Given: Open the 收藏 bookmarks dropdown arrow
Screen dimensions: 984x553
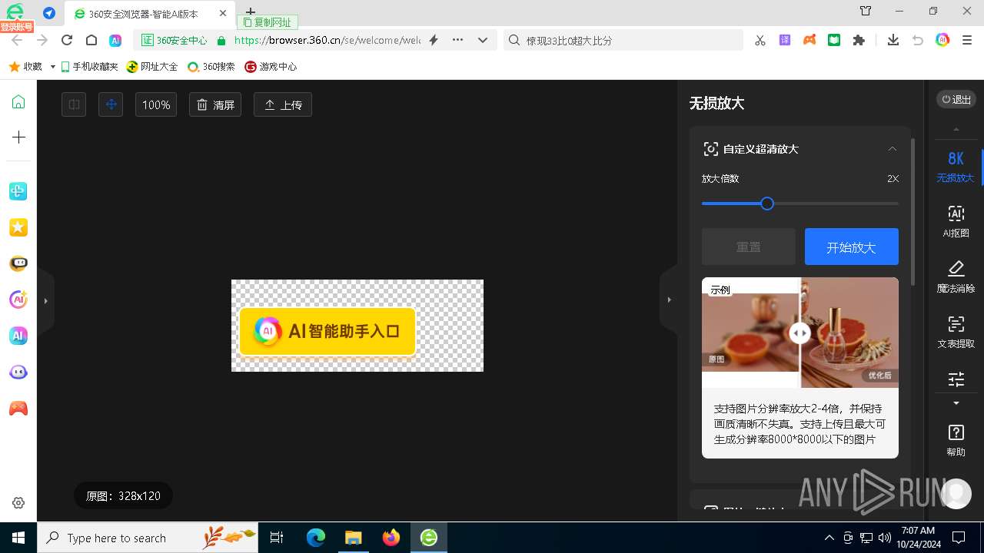Looking at the screenshot, I should click(52, 67).
